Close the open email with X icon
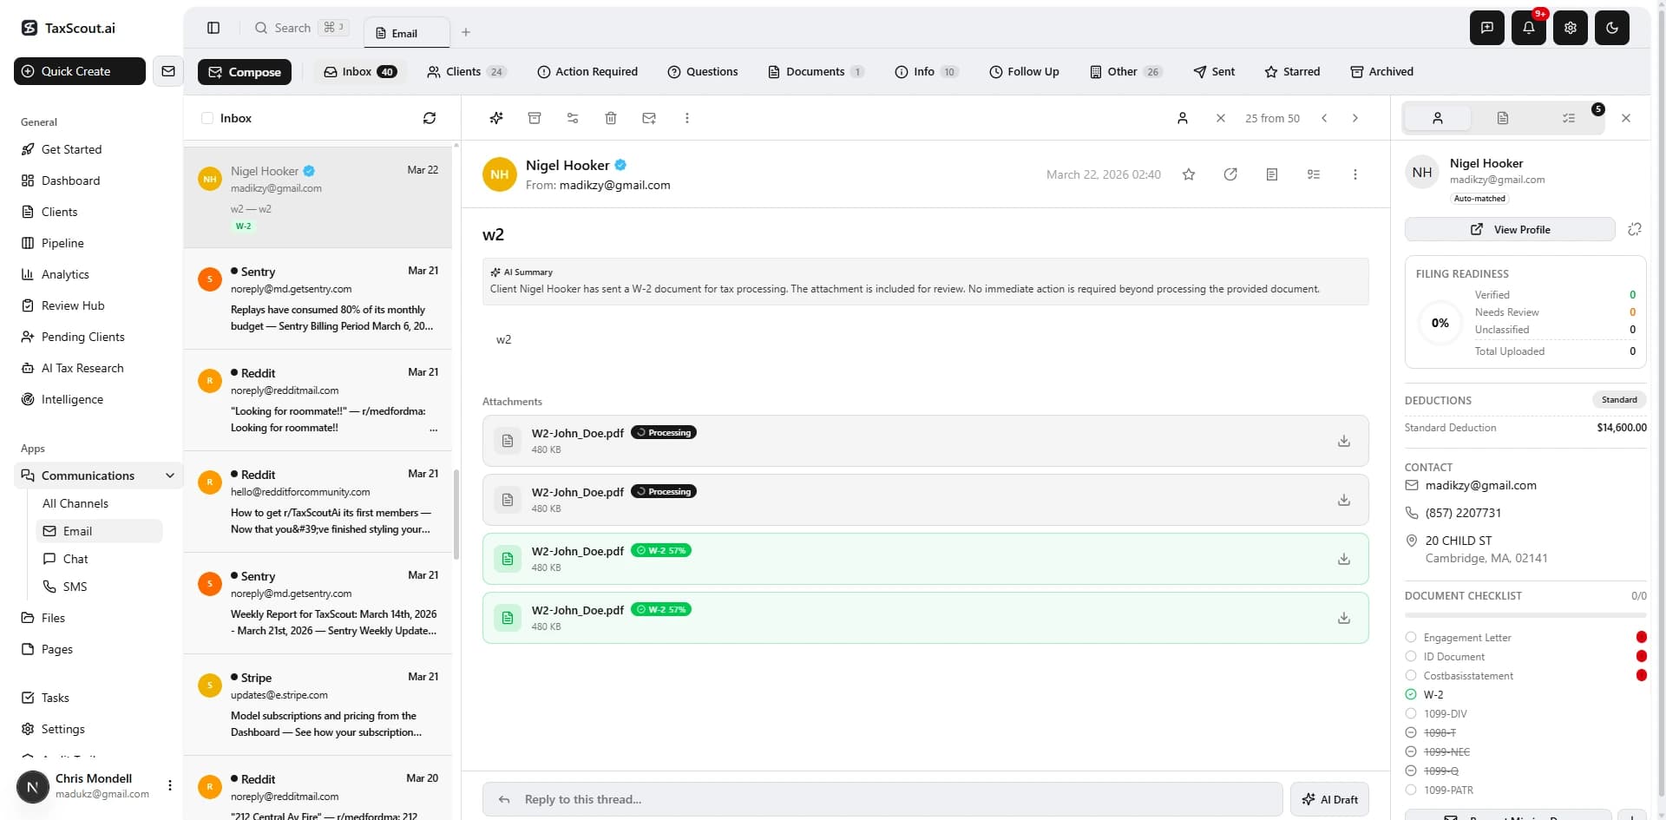The height and width of the screenshot is (820, 1666). (x=1221, y=118)
